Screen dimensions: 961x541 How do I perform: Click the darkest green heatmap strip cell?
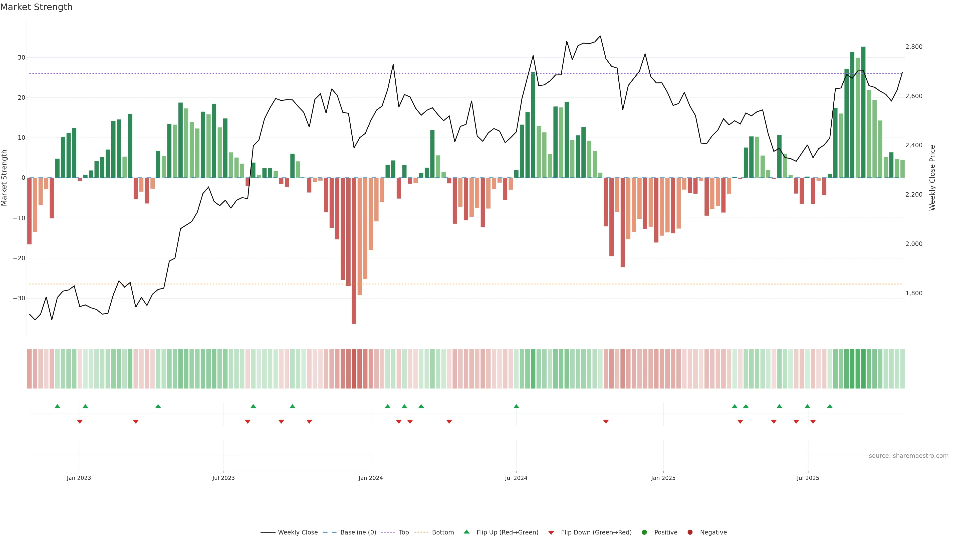pos(863,369)
